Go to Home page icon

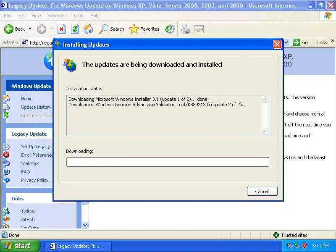[x=88, y=29]
